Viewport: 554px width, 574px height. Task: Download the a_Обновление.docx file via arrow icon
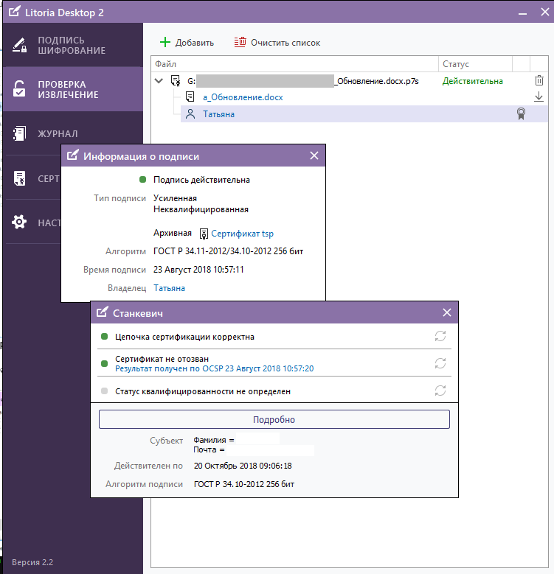pyautogui.click(x=539, y=97)
